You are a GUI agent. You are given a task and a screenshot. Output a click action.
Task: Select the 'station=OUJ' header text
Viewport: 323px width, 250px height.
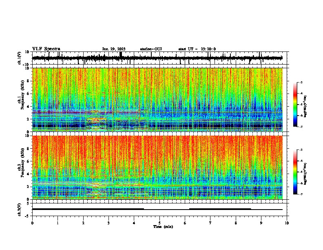point(151,49)
